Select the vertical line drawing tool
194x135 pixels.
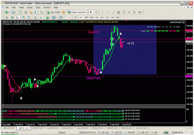[102, 12]
